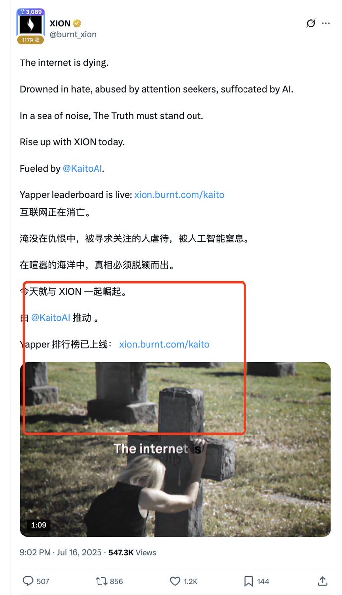Open the @KaitoAI mention in English text

(x=83, y=169)
